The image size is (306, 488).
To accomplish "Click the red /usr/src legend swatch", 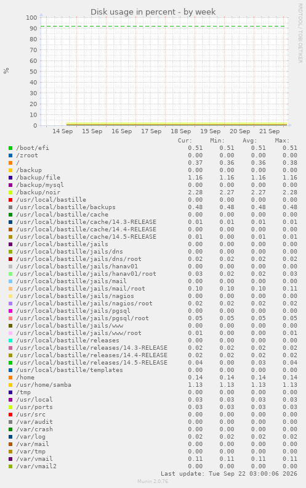I will 10,414.
